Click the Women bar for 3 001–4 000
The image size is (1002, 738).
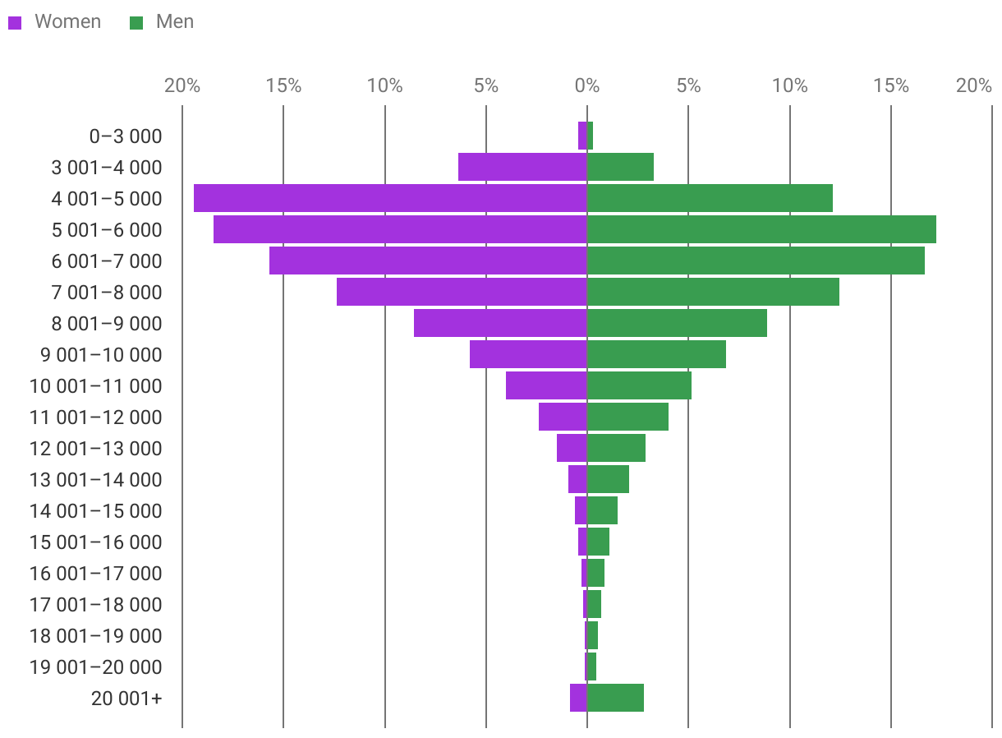point(522,167)
